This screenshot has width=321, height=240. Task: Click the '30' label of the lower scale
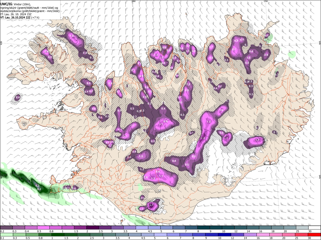coord(310,238)
